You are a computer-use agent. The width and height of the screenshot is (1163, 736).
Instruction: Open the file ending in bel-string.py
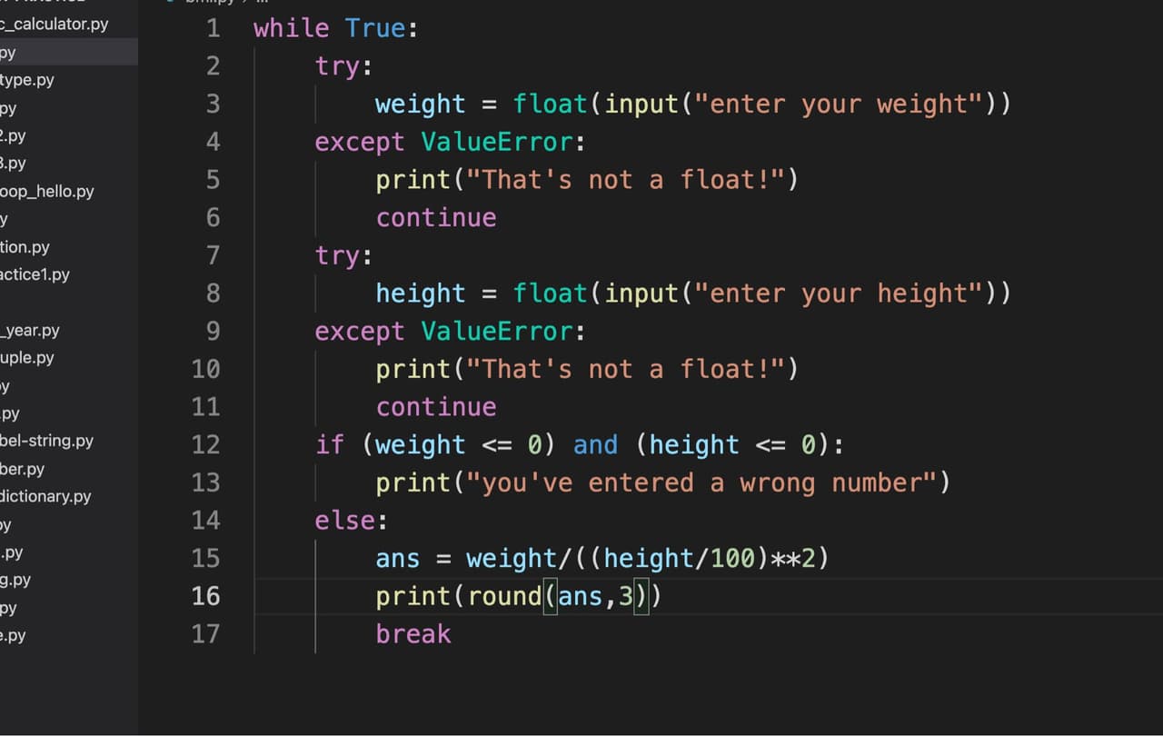click(x=47, y=442)
